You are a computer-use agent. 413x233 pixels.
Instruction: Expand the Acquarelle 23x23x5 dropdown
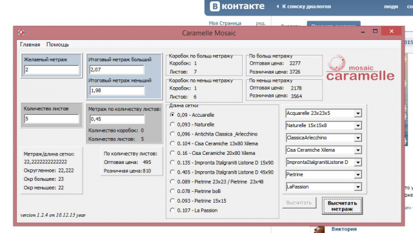click(358, 114)
